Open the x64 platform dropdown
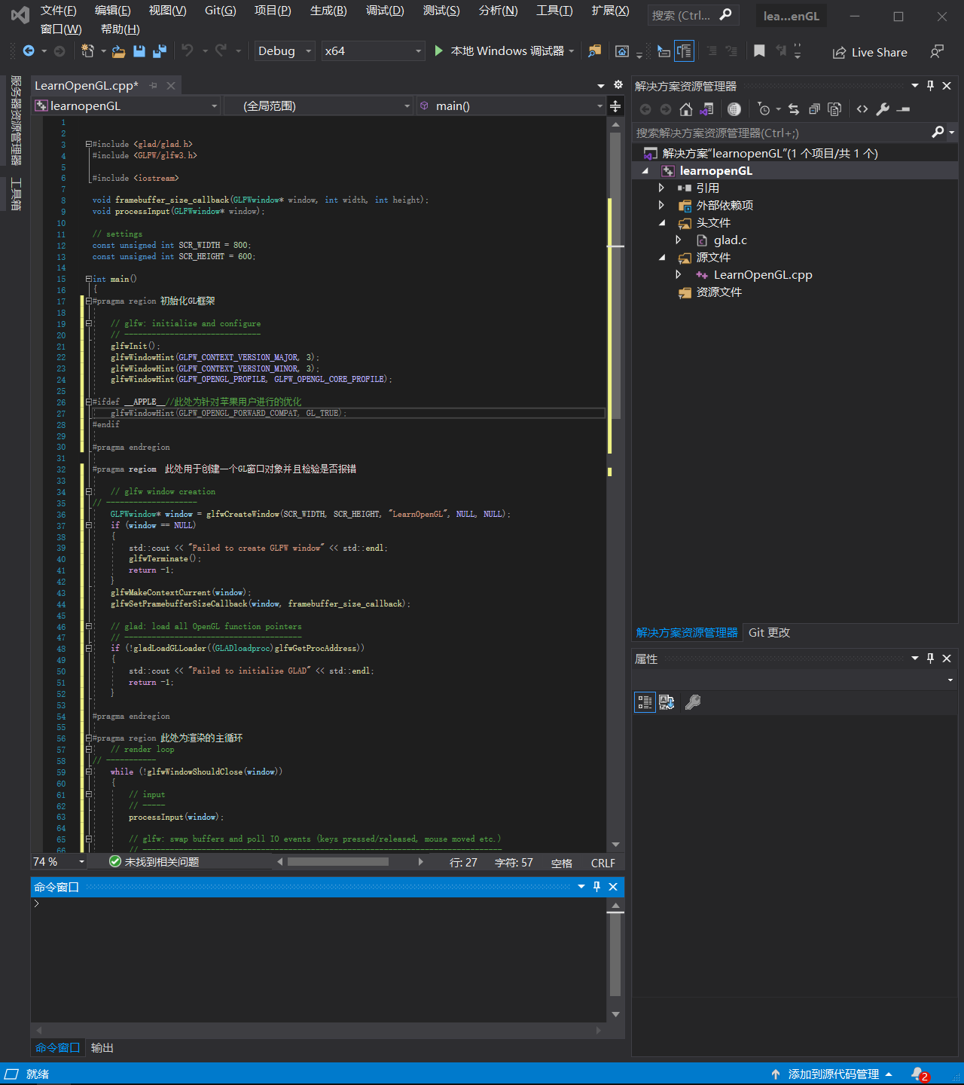 tap(373, 50)
